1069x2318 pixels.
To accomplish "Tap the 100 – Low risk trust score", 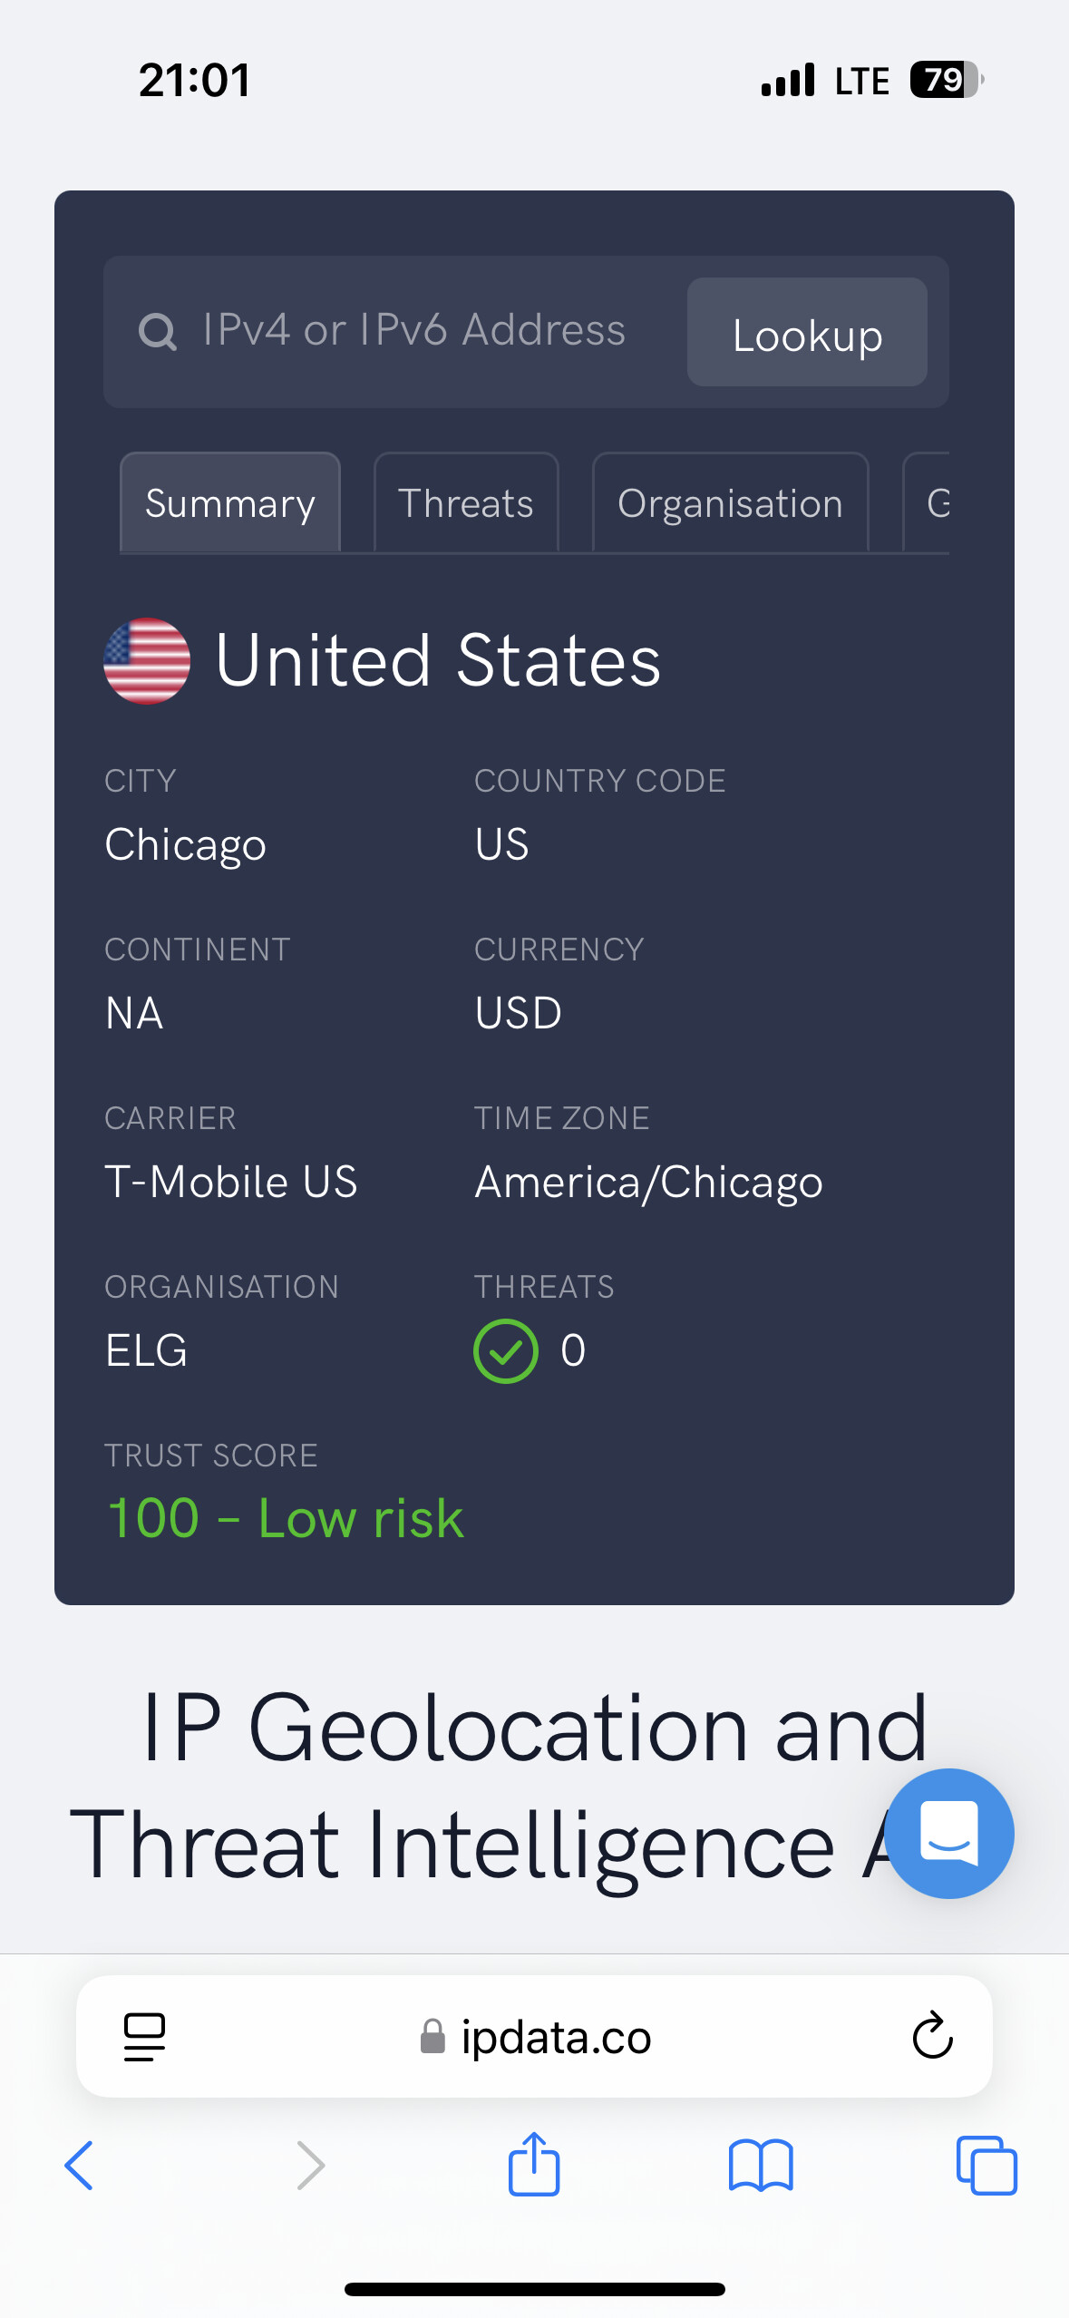I will [x=285, y=1518].
